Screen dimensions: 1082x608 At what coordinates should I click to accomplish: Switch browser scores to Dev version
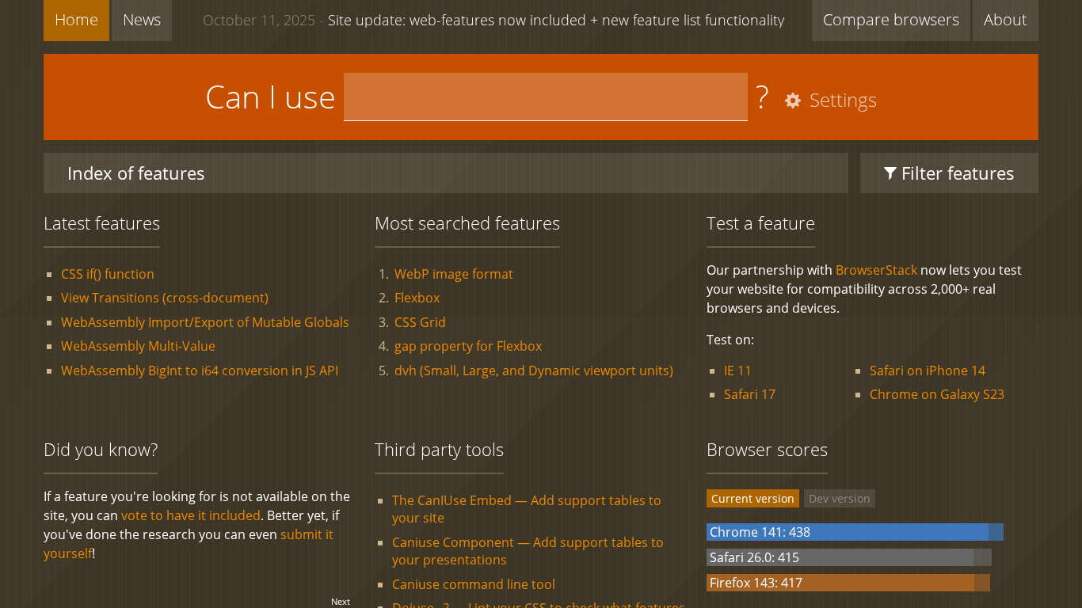tap(839, 499)
